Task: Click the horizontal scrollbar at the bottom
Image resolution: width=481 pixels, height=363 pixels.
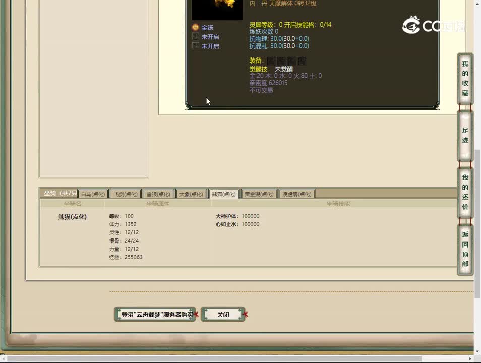Action: [x=214, y=358]
